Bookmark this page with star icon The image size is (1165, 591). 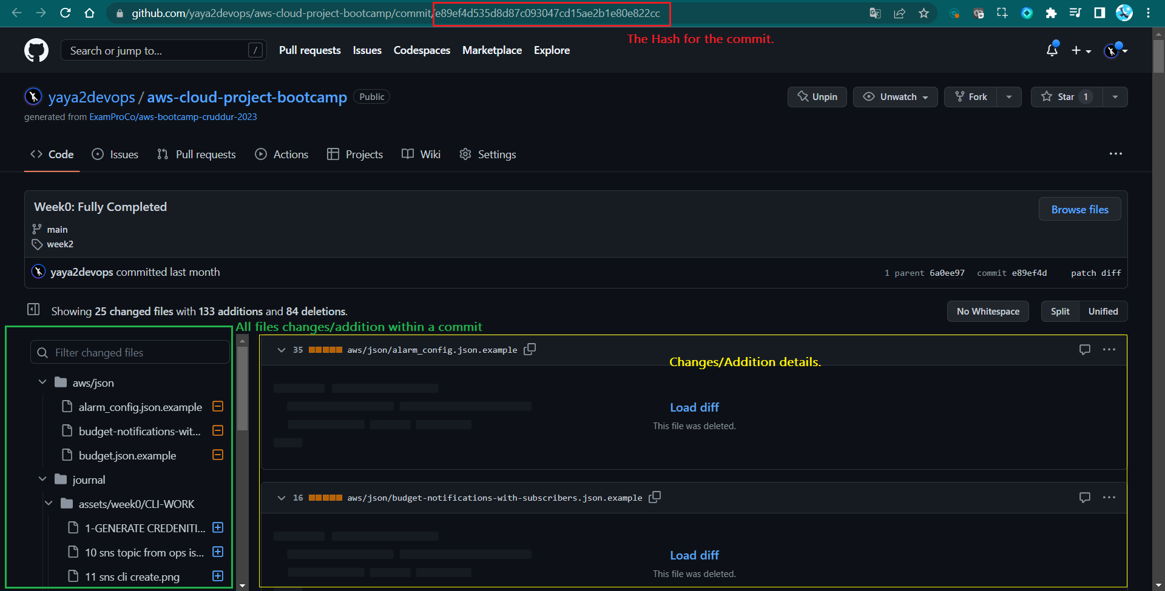[924, 13]
